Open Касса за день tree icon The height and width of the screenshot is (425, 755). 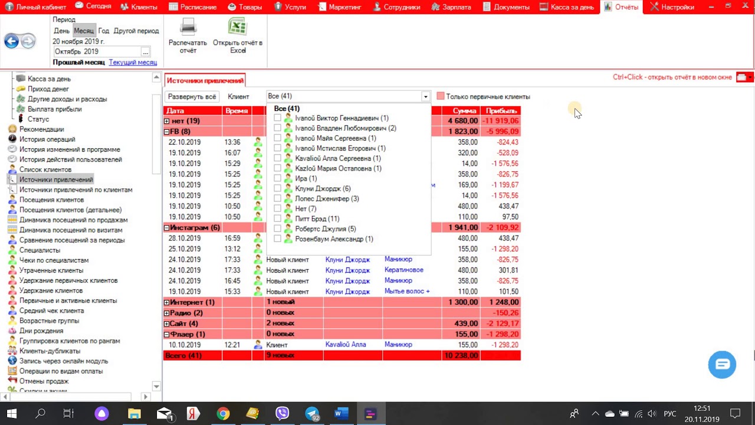[21, 79]
